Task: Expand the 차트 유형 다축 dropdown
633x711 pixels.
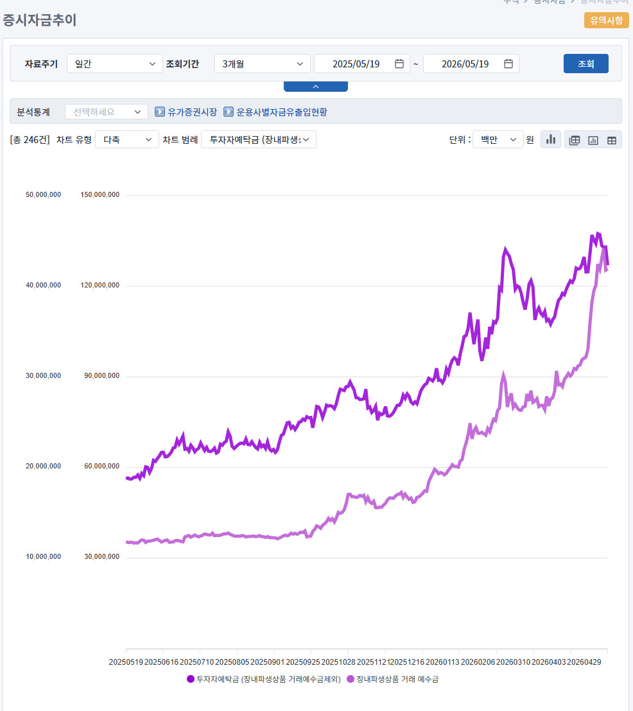Action: tap(127, 140)
